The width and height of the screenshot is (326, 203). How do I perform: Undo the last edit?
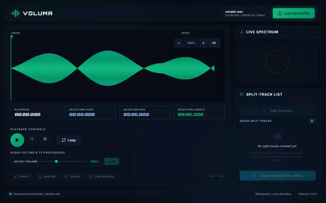211,176
